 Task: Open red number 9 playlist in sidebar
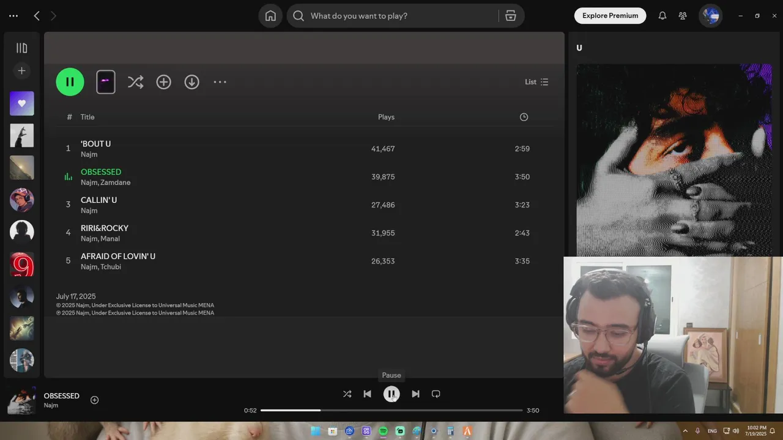(x=22, y=265)
